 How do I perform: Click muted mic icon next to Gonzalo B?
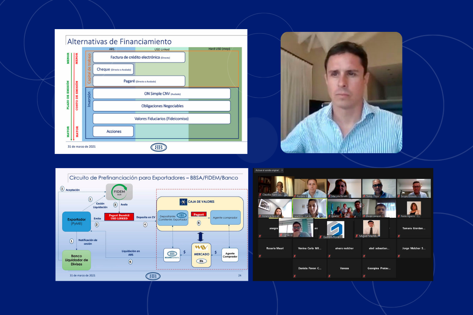click(294, 196)
